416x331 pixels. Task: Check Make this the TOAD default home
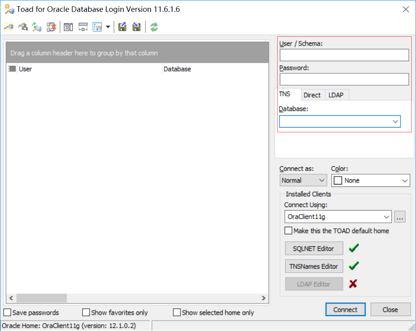coord(288,231)
